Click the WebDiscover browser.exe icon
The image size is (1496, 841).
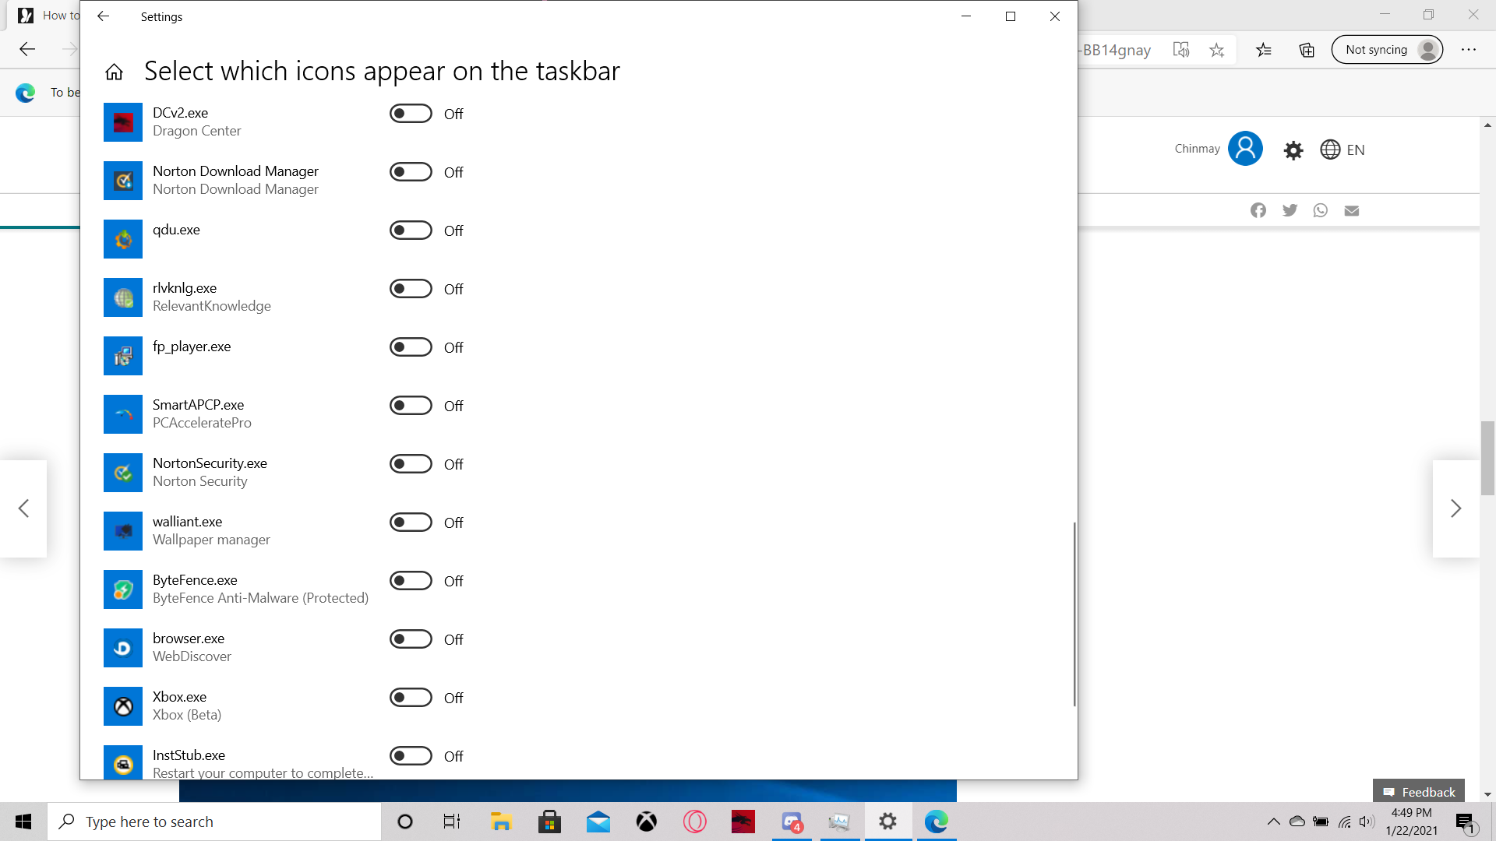click(x=123, y=648)
